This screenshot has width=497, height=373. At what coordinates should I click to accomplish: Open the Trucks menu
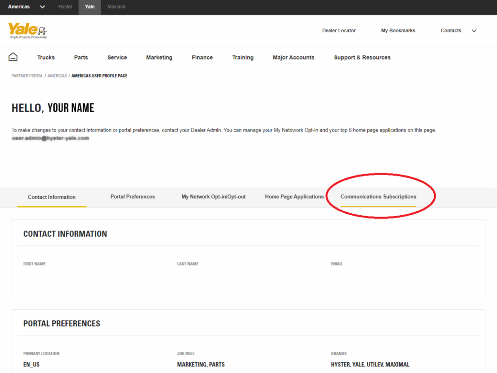point(46,57)
